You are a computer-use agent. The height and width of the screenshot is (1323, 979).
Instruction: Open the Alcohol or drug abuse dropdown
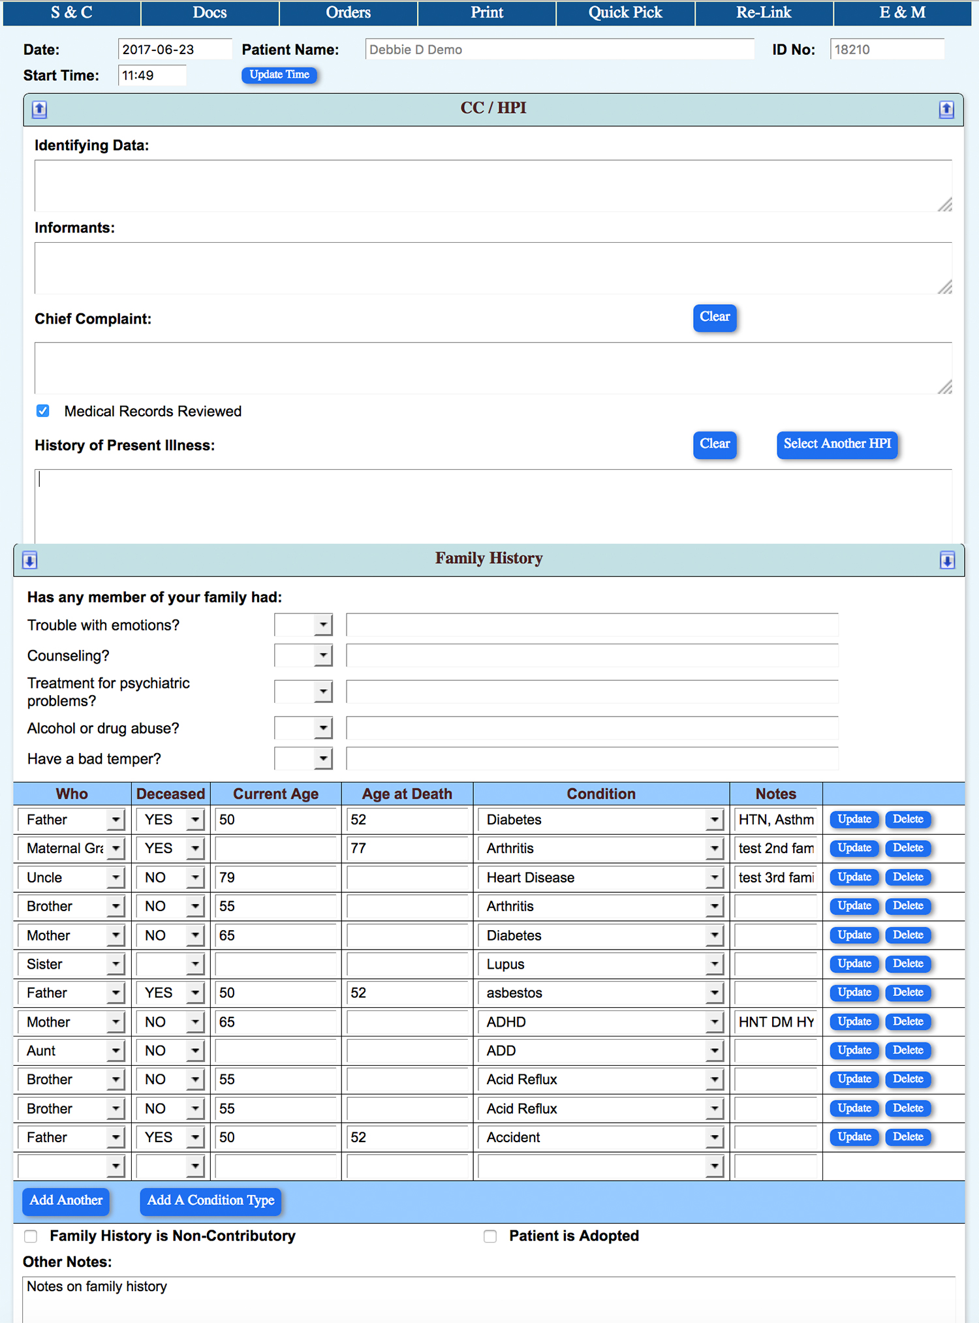coord(303,728)
